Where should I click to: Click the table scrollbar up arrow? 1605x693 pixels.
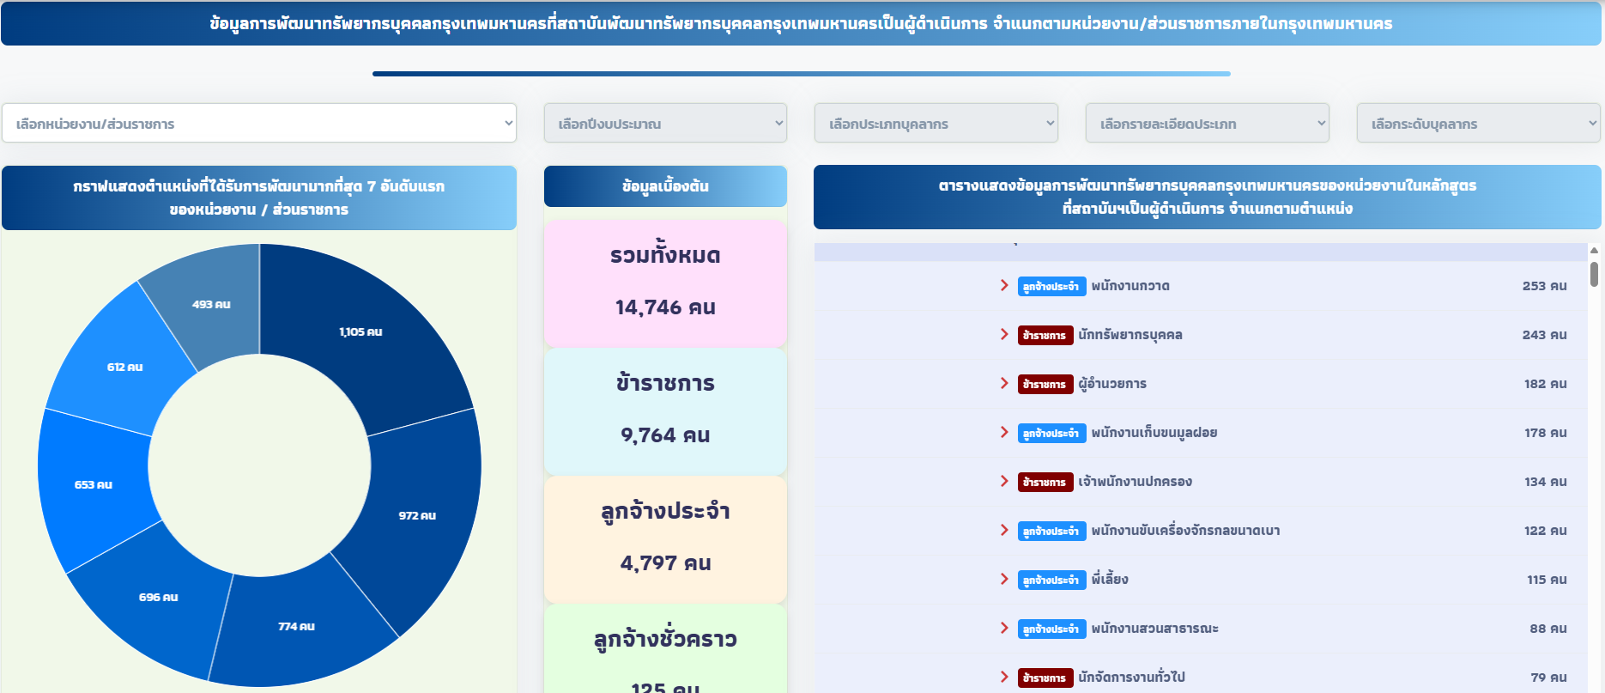pyautogui.click(x=1594, y=250)
